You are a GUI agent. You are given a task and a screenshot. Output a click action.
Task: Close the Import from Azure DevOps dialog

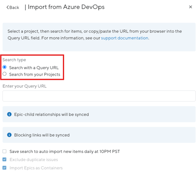[x=190, y=7]
